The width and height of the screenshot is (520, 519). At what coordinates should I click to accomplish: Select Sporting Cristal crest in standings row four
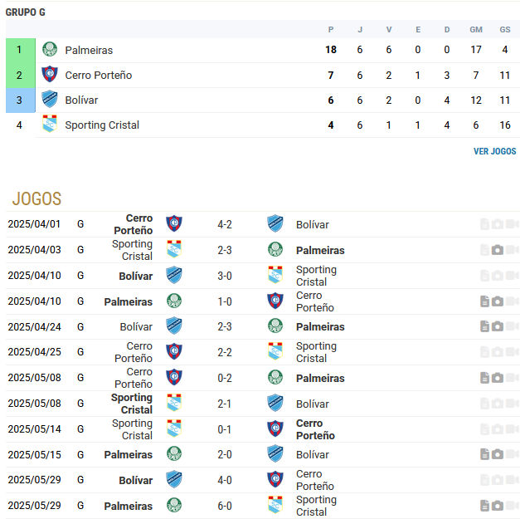[50, 124]
